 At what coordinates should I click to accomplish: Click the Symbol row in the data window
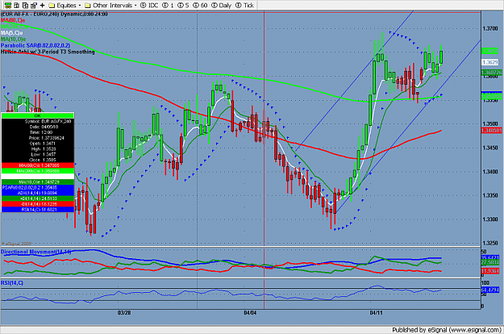coord(38,122)
